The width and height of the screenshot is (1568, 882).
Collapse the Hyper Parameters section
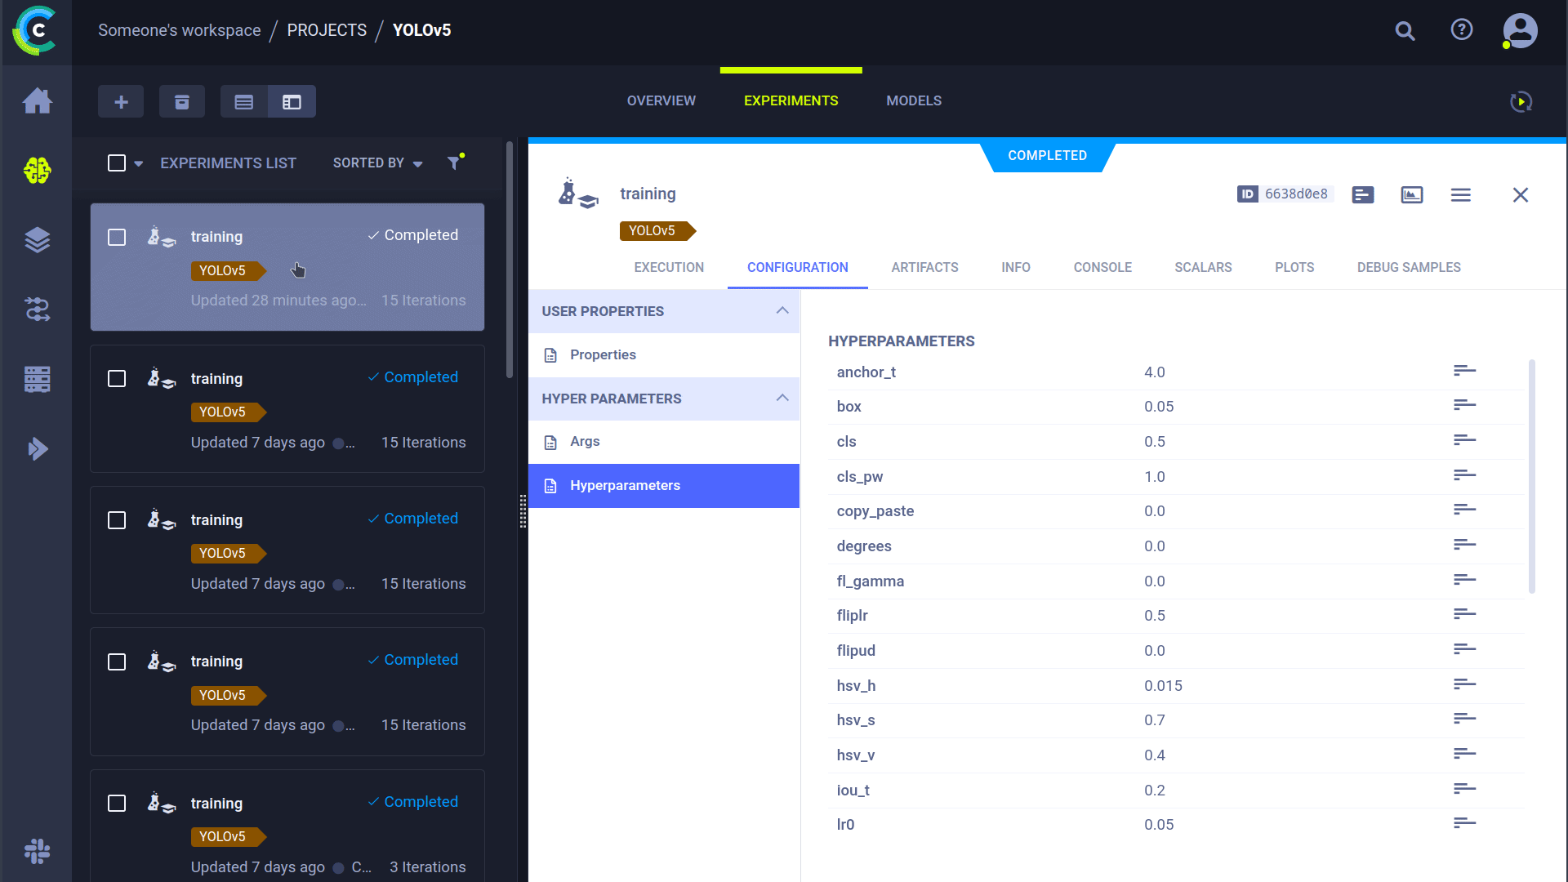tap(782, 399)
